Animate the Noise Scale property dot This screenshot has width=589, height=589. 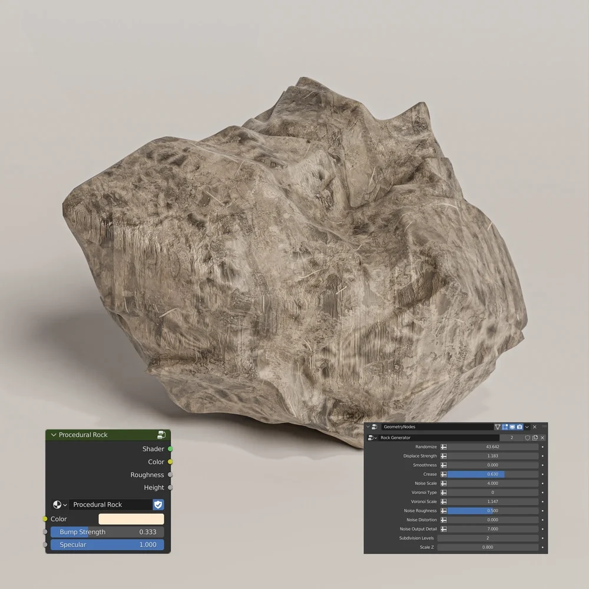542,484
